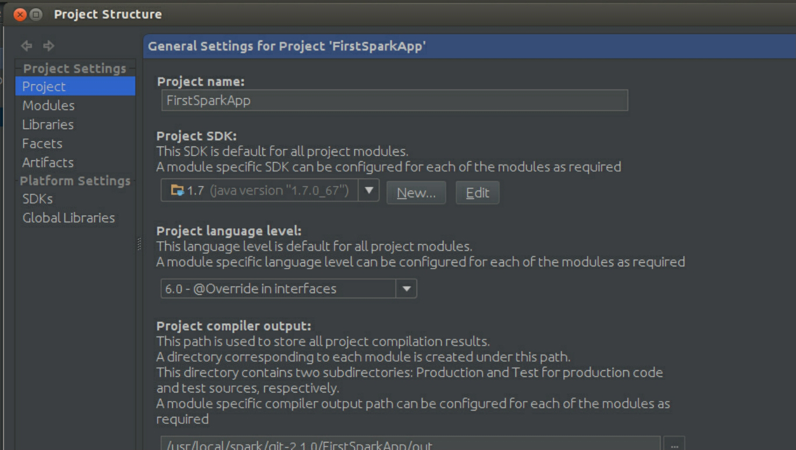Click the JDK folder icon in SDK selector
Viewport: 796px width, 450px height.
coord(177,190)
